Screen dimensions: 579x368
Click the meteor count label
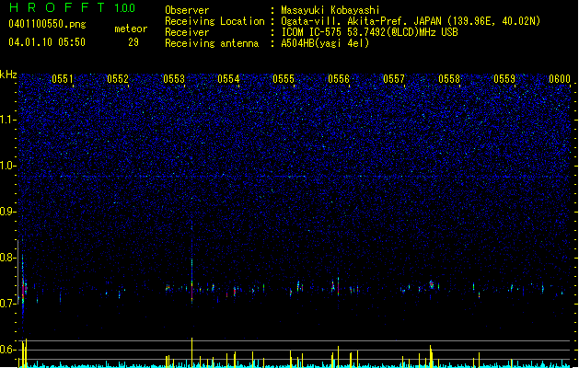tap(131, 29)
